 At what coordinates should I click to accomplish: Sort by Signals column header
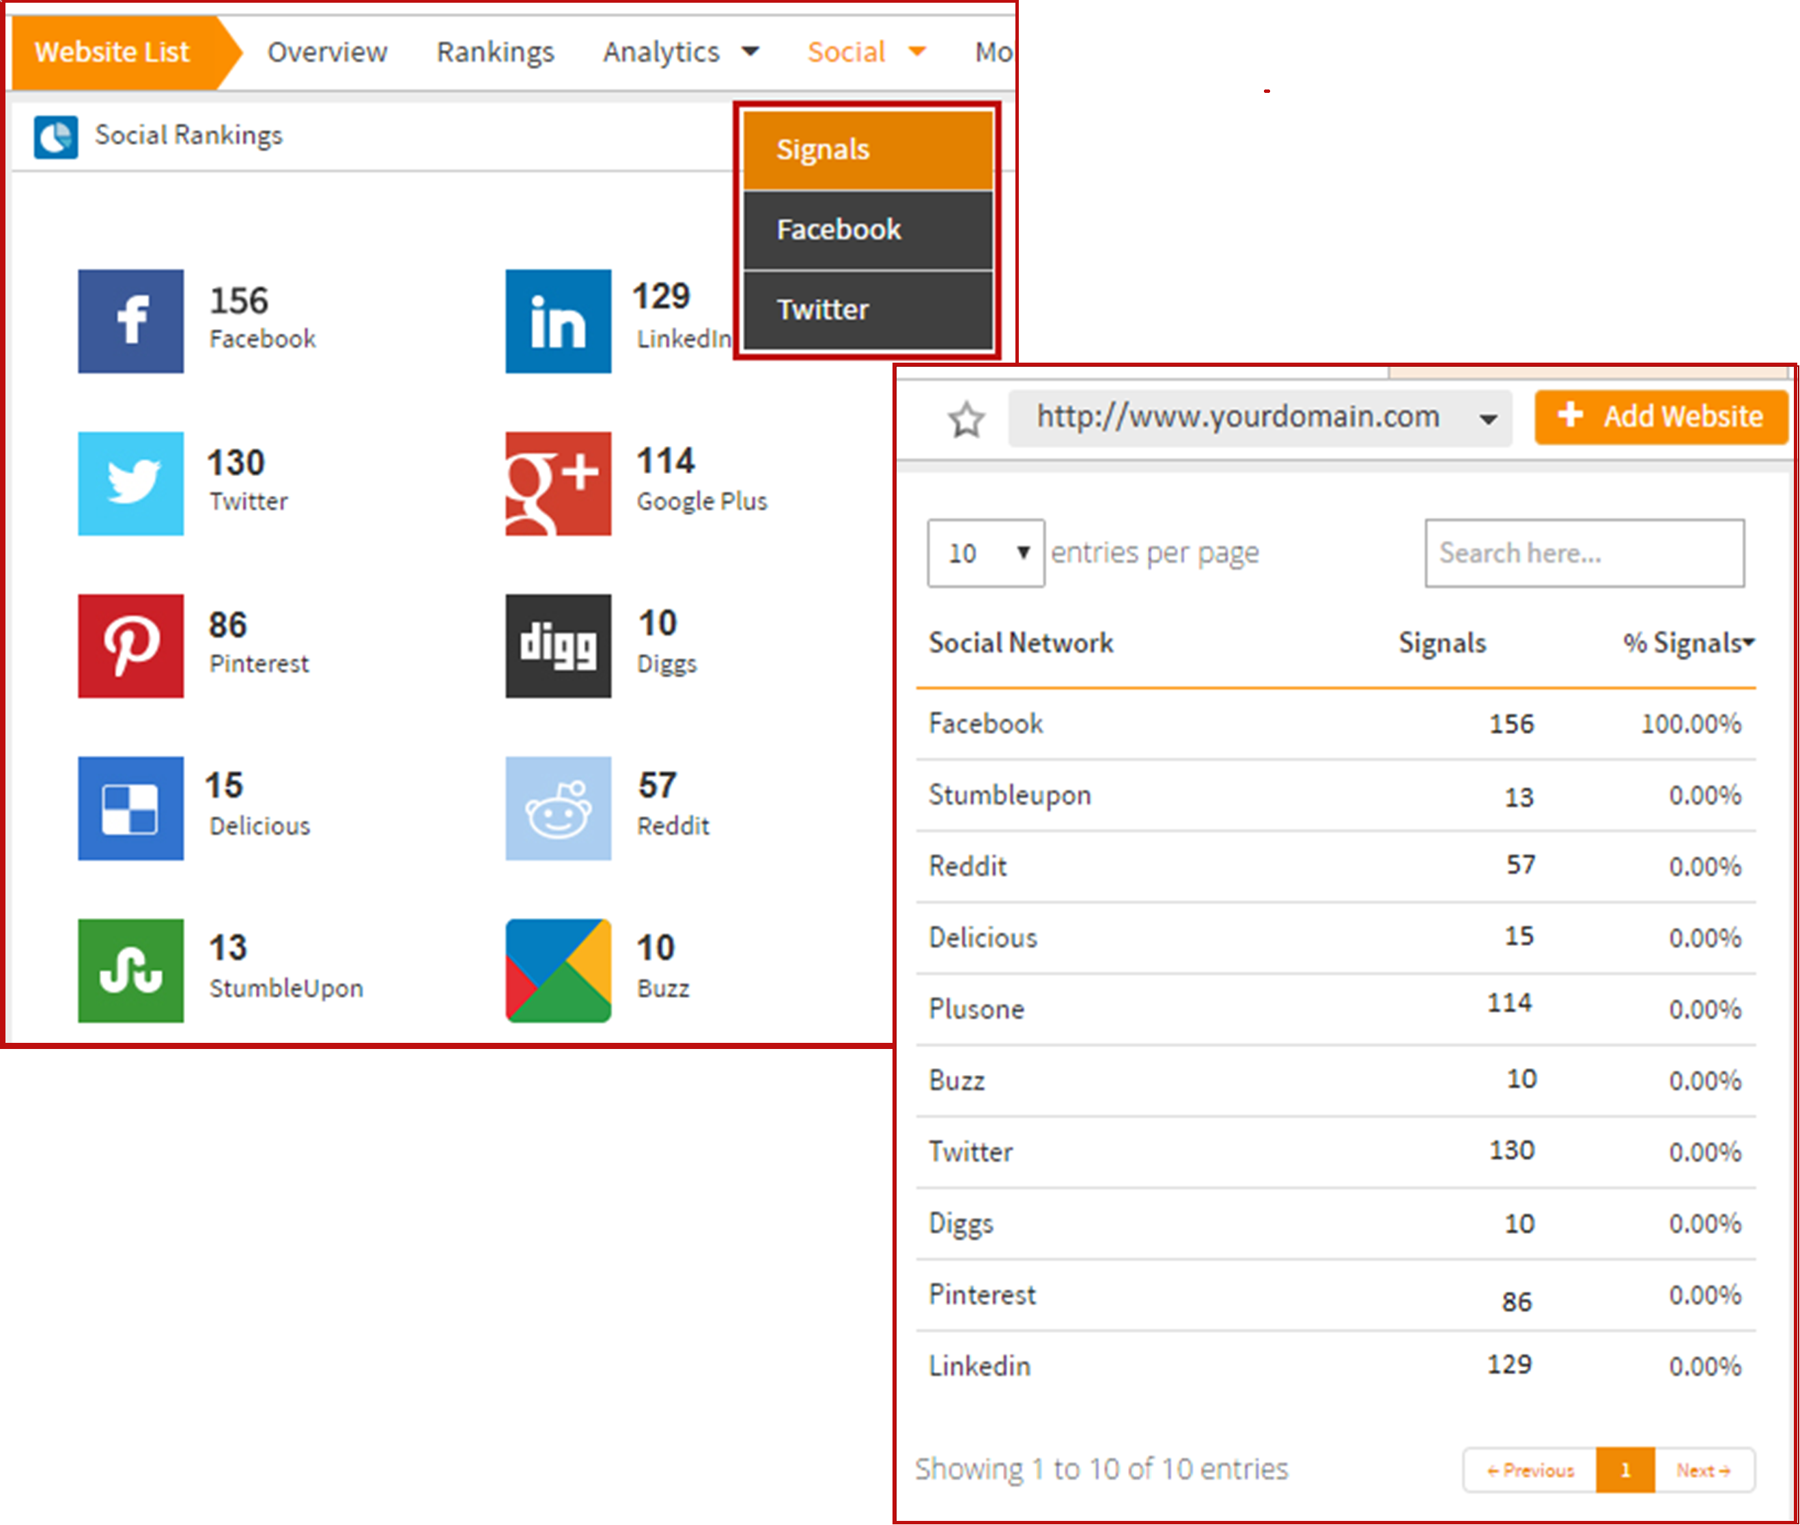[x=1442, y=643]
